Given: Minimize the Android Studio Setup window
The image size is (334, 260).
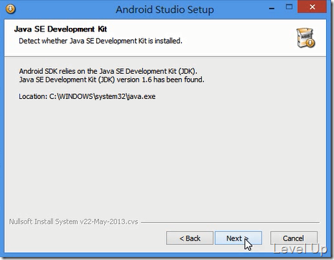Looking at the screenshot, I should [272, 9].
